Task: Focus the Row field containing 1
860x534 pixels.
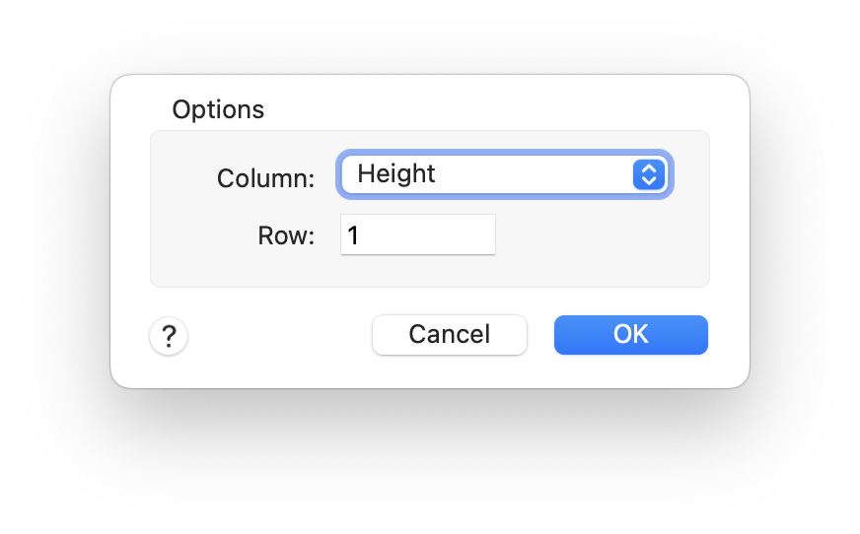Action: coord(418,235)
